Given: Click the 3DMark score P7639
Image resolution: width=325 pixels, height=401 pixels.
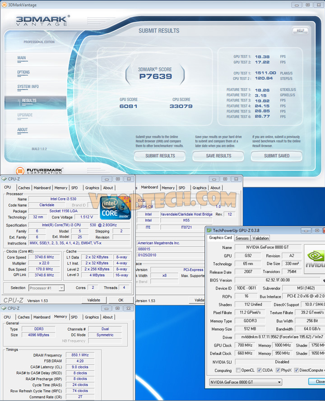Looking at the screenshot, I should [x=156, y=76].
